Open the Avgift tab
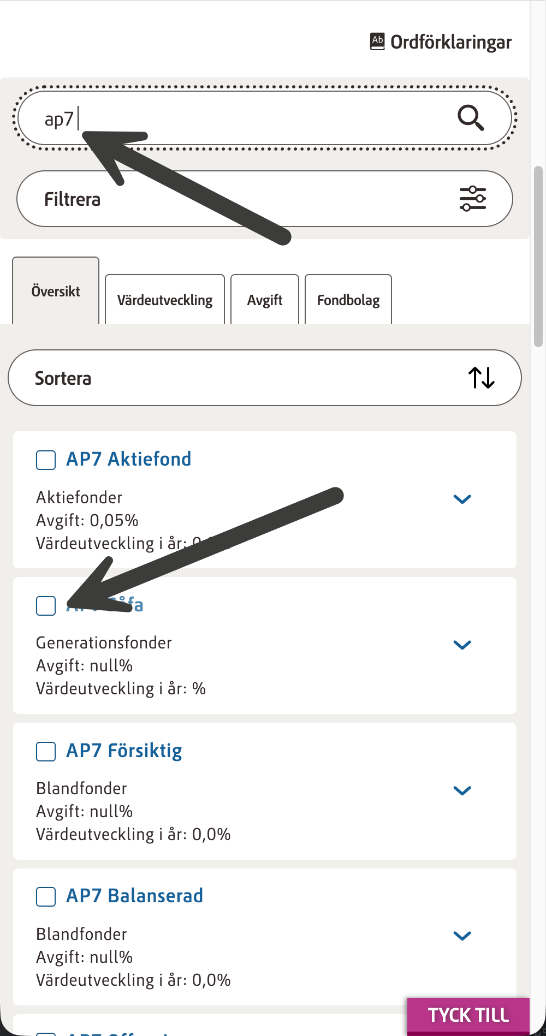The image size is (546, 1036). tap(265, 300)
